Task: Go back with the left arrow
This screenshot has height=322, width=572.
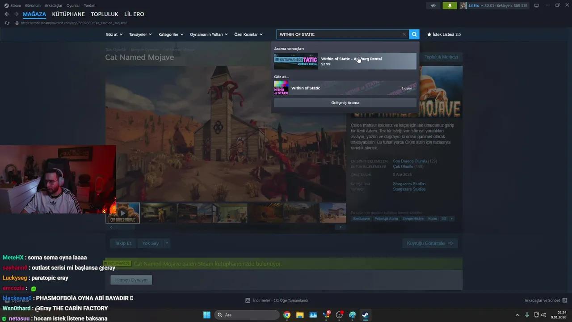Action: tap(7, 14)
